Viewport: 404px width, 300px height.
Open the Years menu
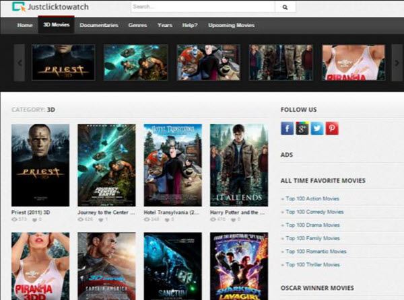pos(165,25)
